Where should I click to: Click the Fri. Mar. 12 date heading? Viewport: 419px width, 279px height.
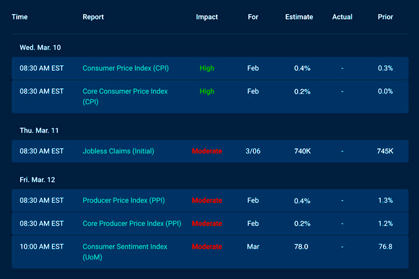click(x=39, y=179)
